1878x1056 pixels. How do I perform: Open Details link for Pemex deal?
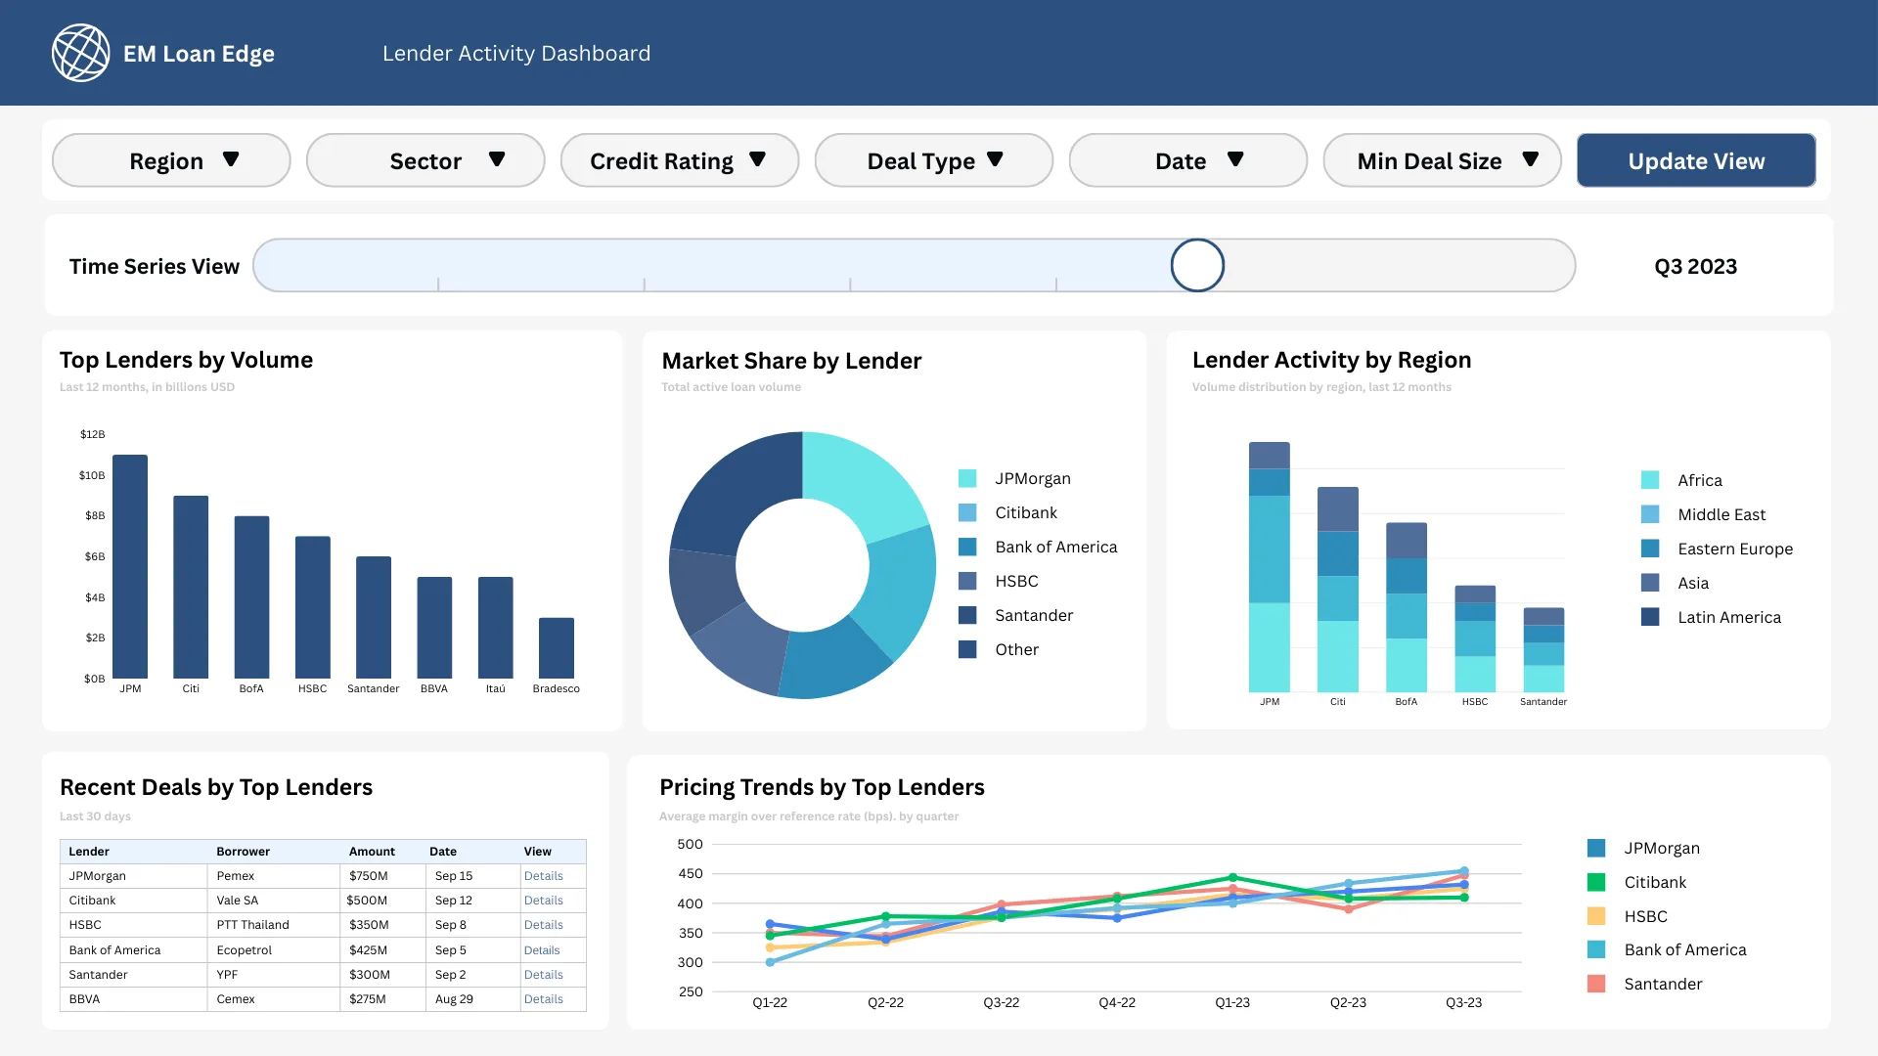click(544, 876)
